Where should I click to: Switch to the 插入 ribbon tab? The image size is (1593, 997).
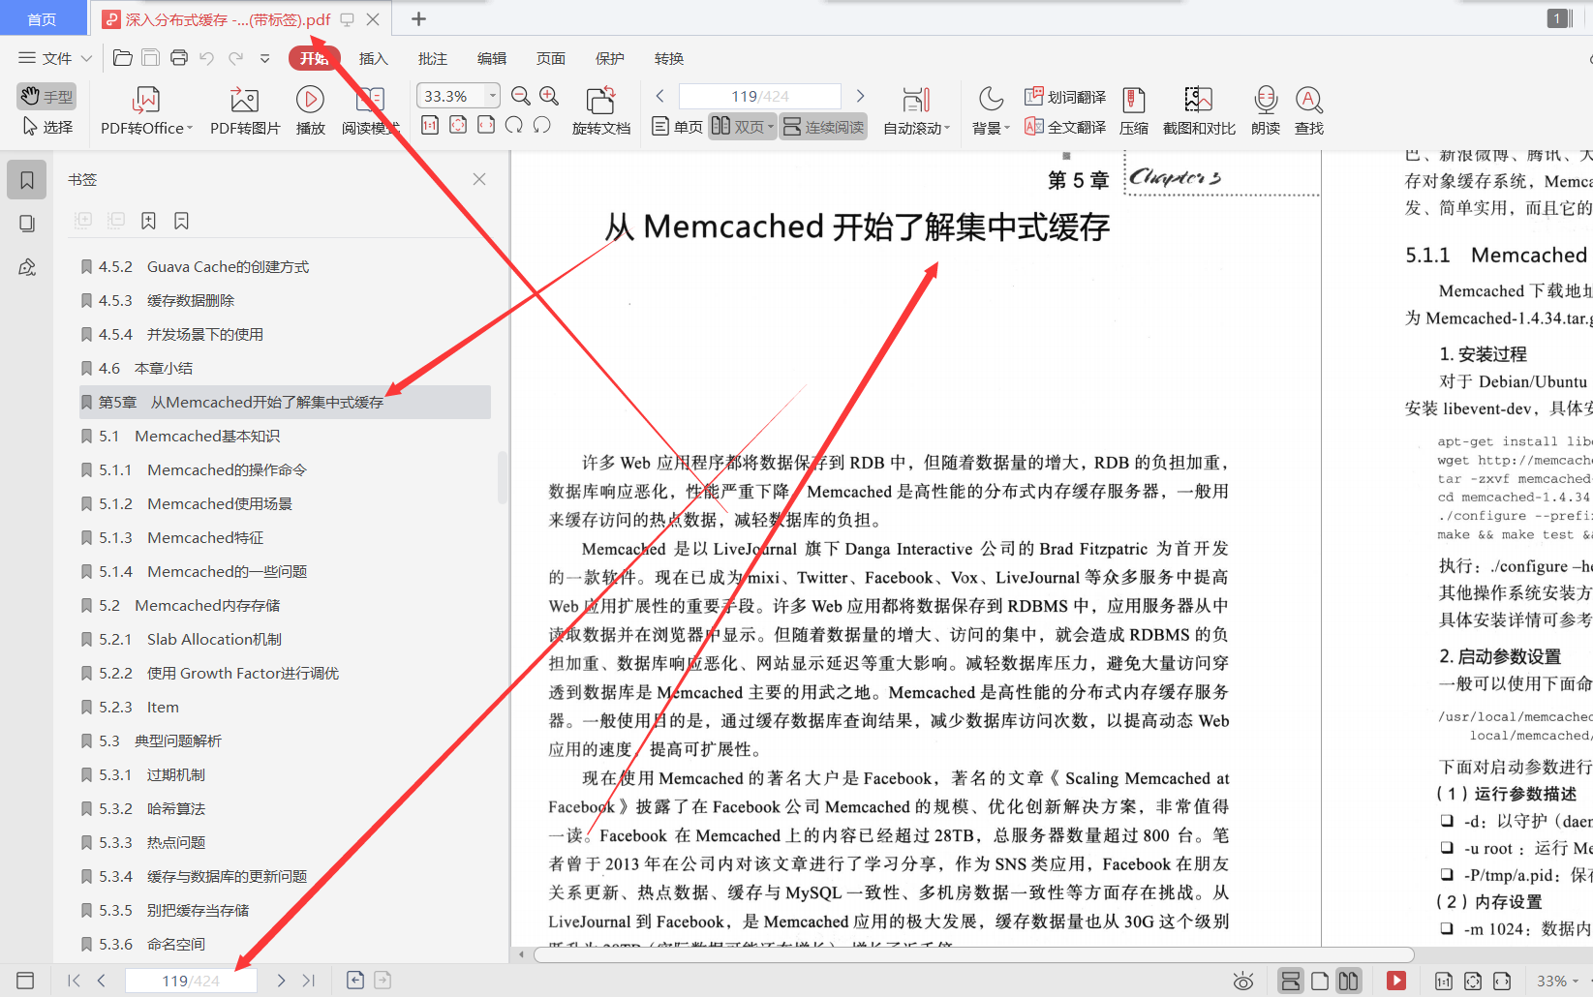pyautogui.click(x=373, y=58)
